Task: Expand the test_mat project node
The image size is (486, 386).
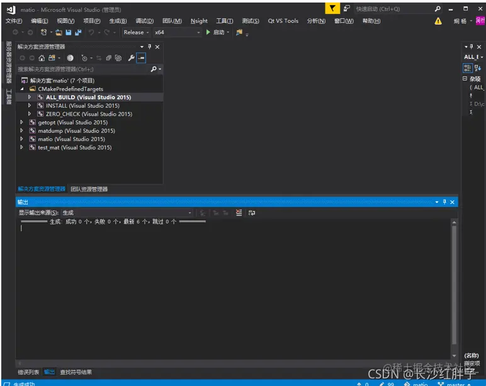Action: click(21, 147)
